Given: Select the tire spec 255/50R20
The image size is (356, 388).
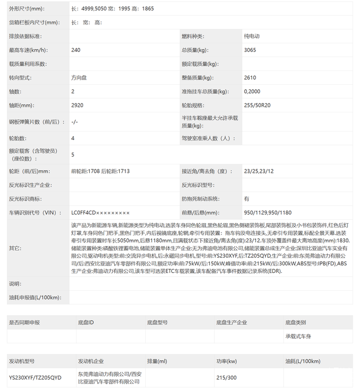Looking at the screenshot, I should tap(257, 105).
